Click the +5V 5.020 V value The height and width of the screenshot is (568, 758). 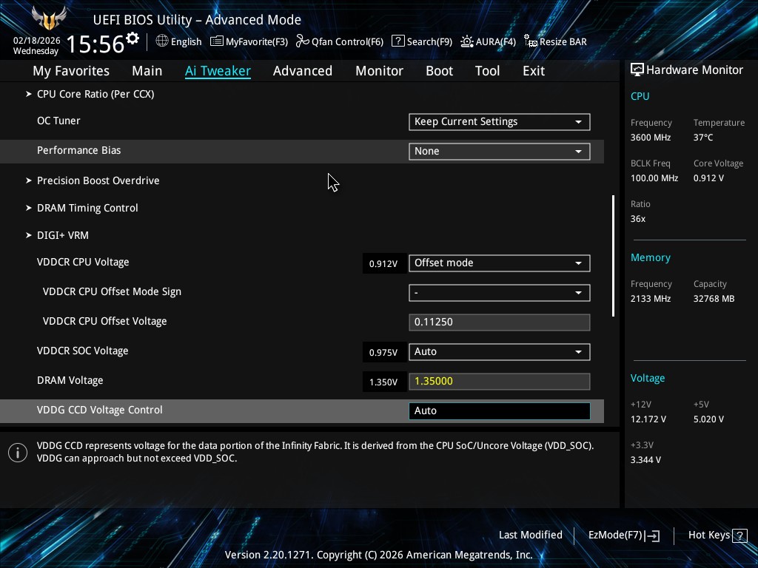tap(708, 419)
